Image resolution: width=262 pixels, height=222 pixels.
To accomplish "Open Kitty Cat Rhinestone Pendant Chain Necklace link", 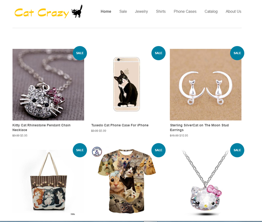I will click(42, 128).
